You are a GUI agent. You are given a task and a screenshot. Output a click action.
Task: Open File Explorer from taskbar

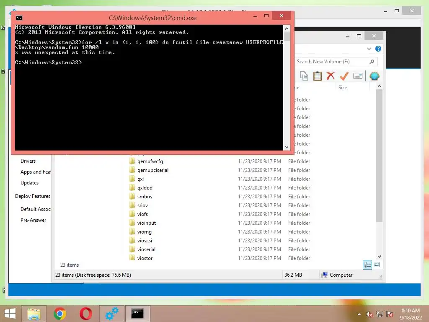click(x=34, y=314)
